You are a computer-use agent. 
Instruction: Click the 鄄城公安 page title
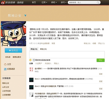click(14, 16)
